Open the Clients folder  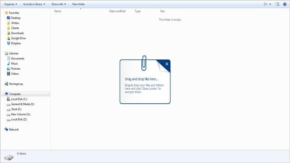[x=15, y=28]
